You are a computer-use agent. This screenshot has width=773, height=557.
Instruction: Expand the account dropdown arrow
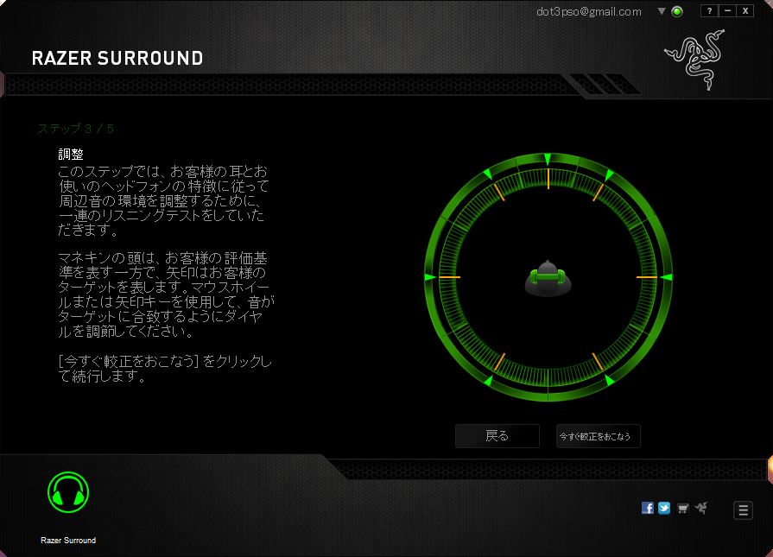tap(662, 11)
